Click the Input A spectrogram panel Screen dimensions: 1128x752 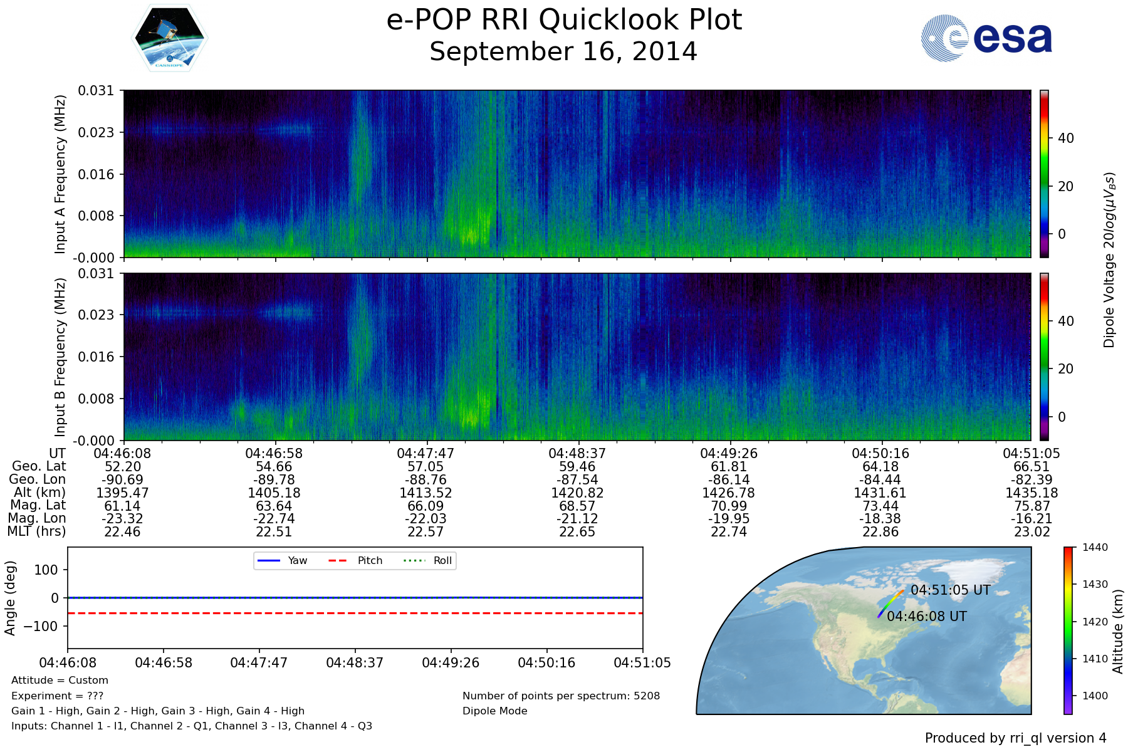[577, 174]
